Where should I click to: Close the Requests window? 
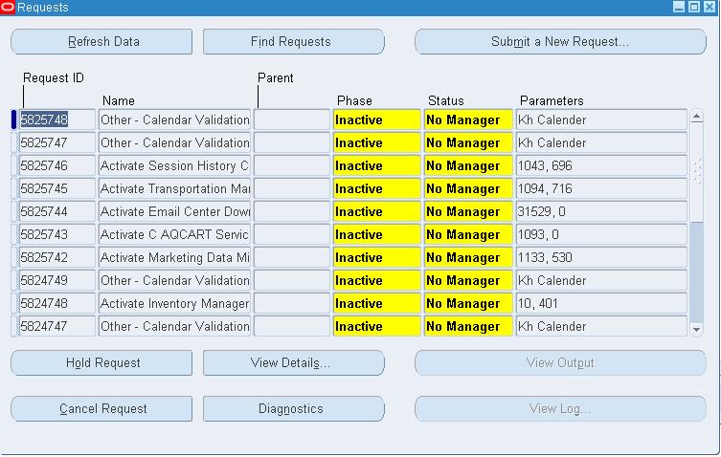pos(708,8)
